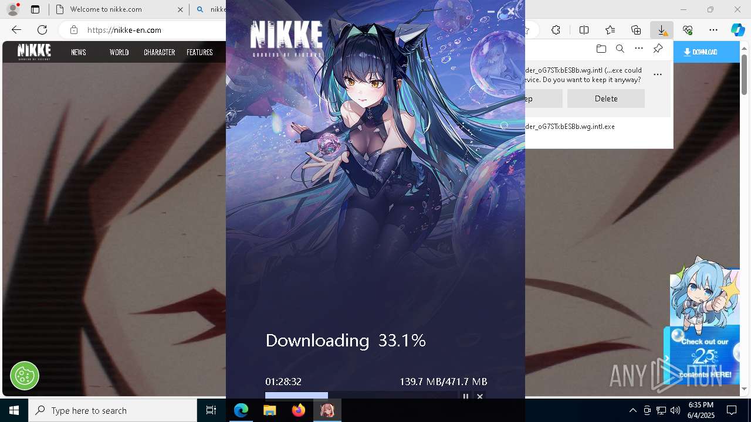The width and height of the screenshot is (751, 422).
Task: Search downloads in Downloads panel
Action: point(620,49)
